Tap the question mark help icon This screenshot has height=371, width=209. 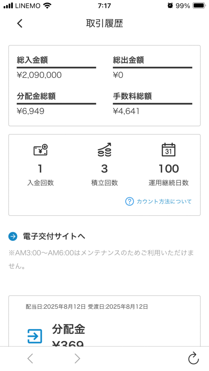click(130, 201)
